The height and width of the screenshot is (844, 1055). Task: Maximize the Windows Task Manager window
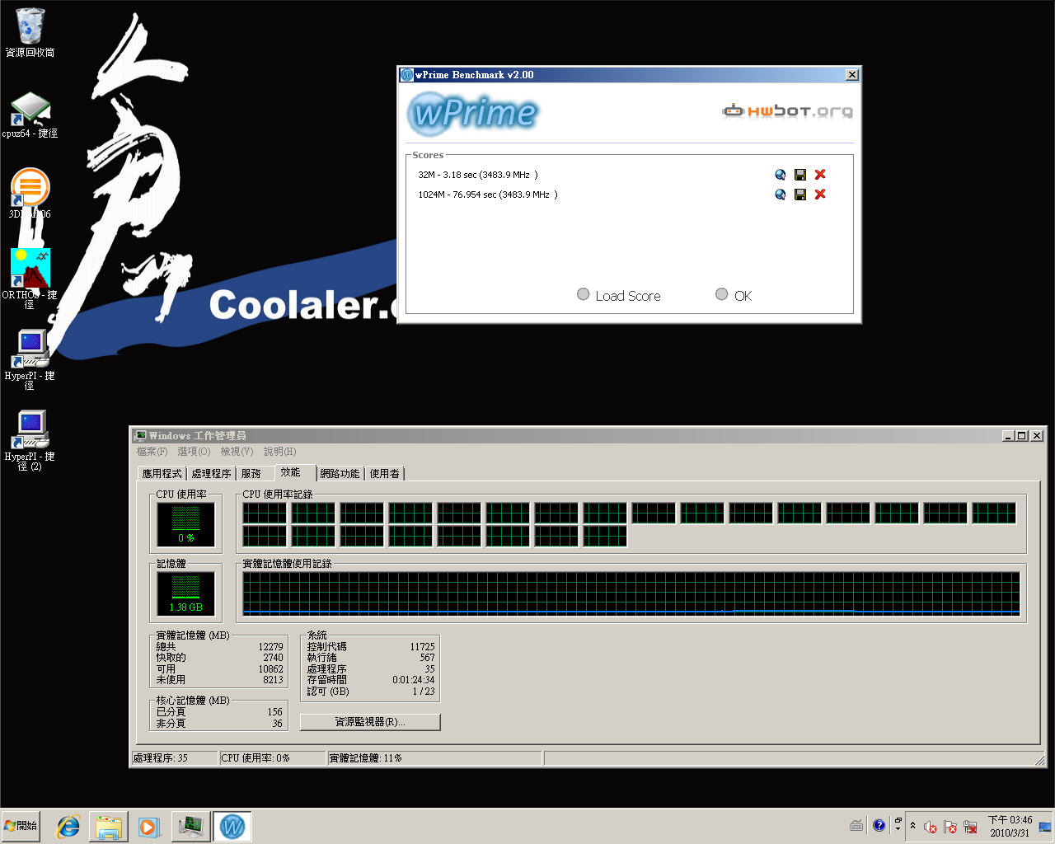[1022, 435]
